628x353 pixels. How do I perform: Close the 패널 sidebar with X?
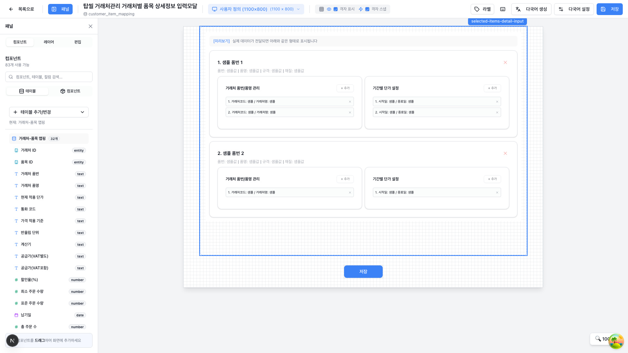pos(91,26)
